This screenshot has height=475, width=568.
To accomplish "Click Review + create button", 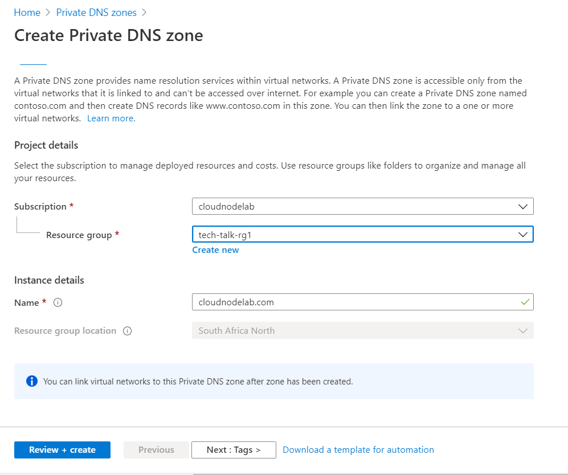I will click(62, 450).
